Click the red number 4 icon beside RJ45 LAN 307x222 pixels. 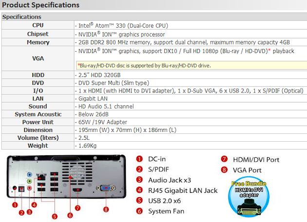pos(139,190)
